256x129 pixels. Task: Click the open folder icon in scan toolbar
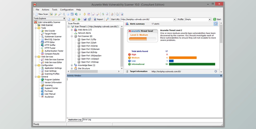(x=73, y=19)
